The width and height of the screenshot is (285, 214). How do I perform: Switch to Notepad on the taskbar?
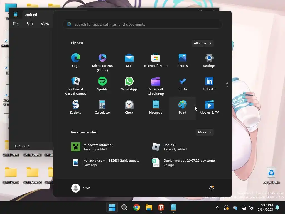173,207
